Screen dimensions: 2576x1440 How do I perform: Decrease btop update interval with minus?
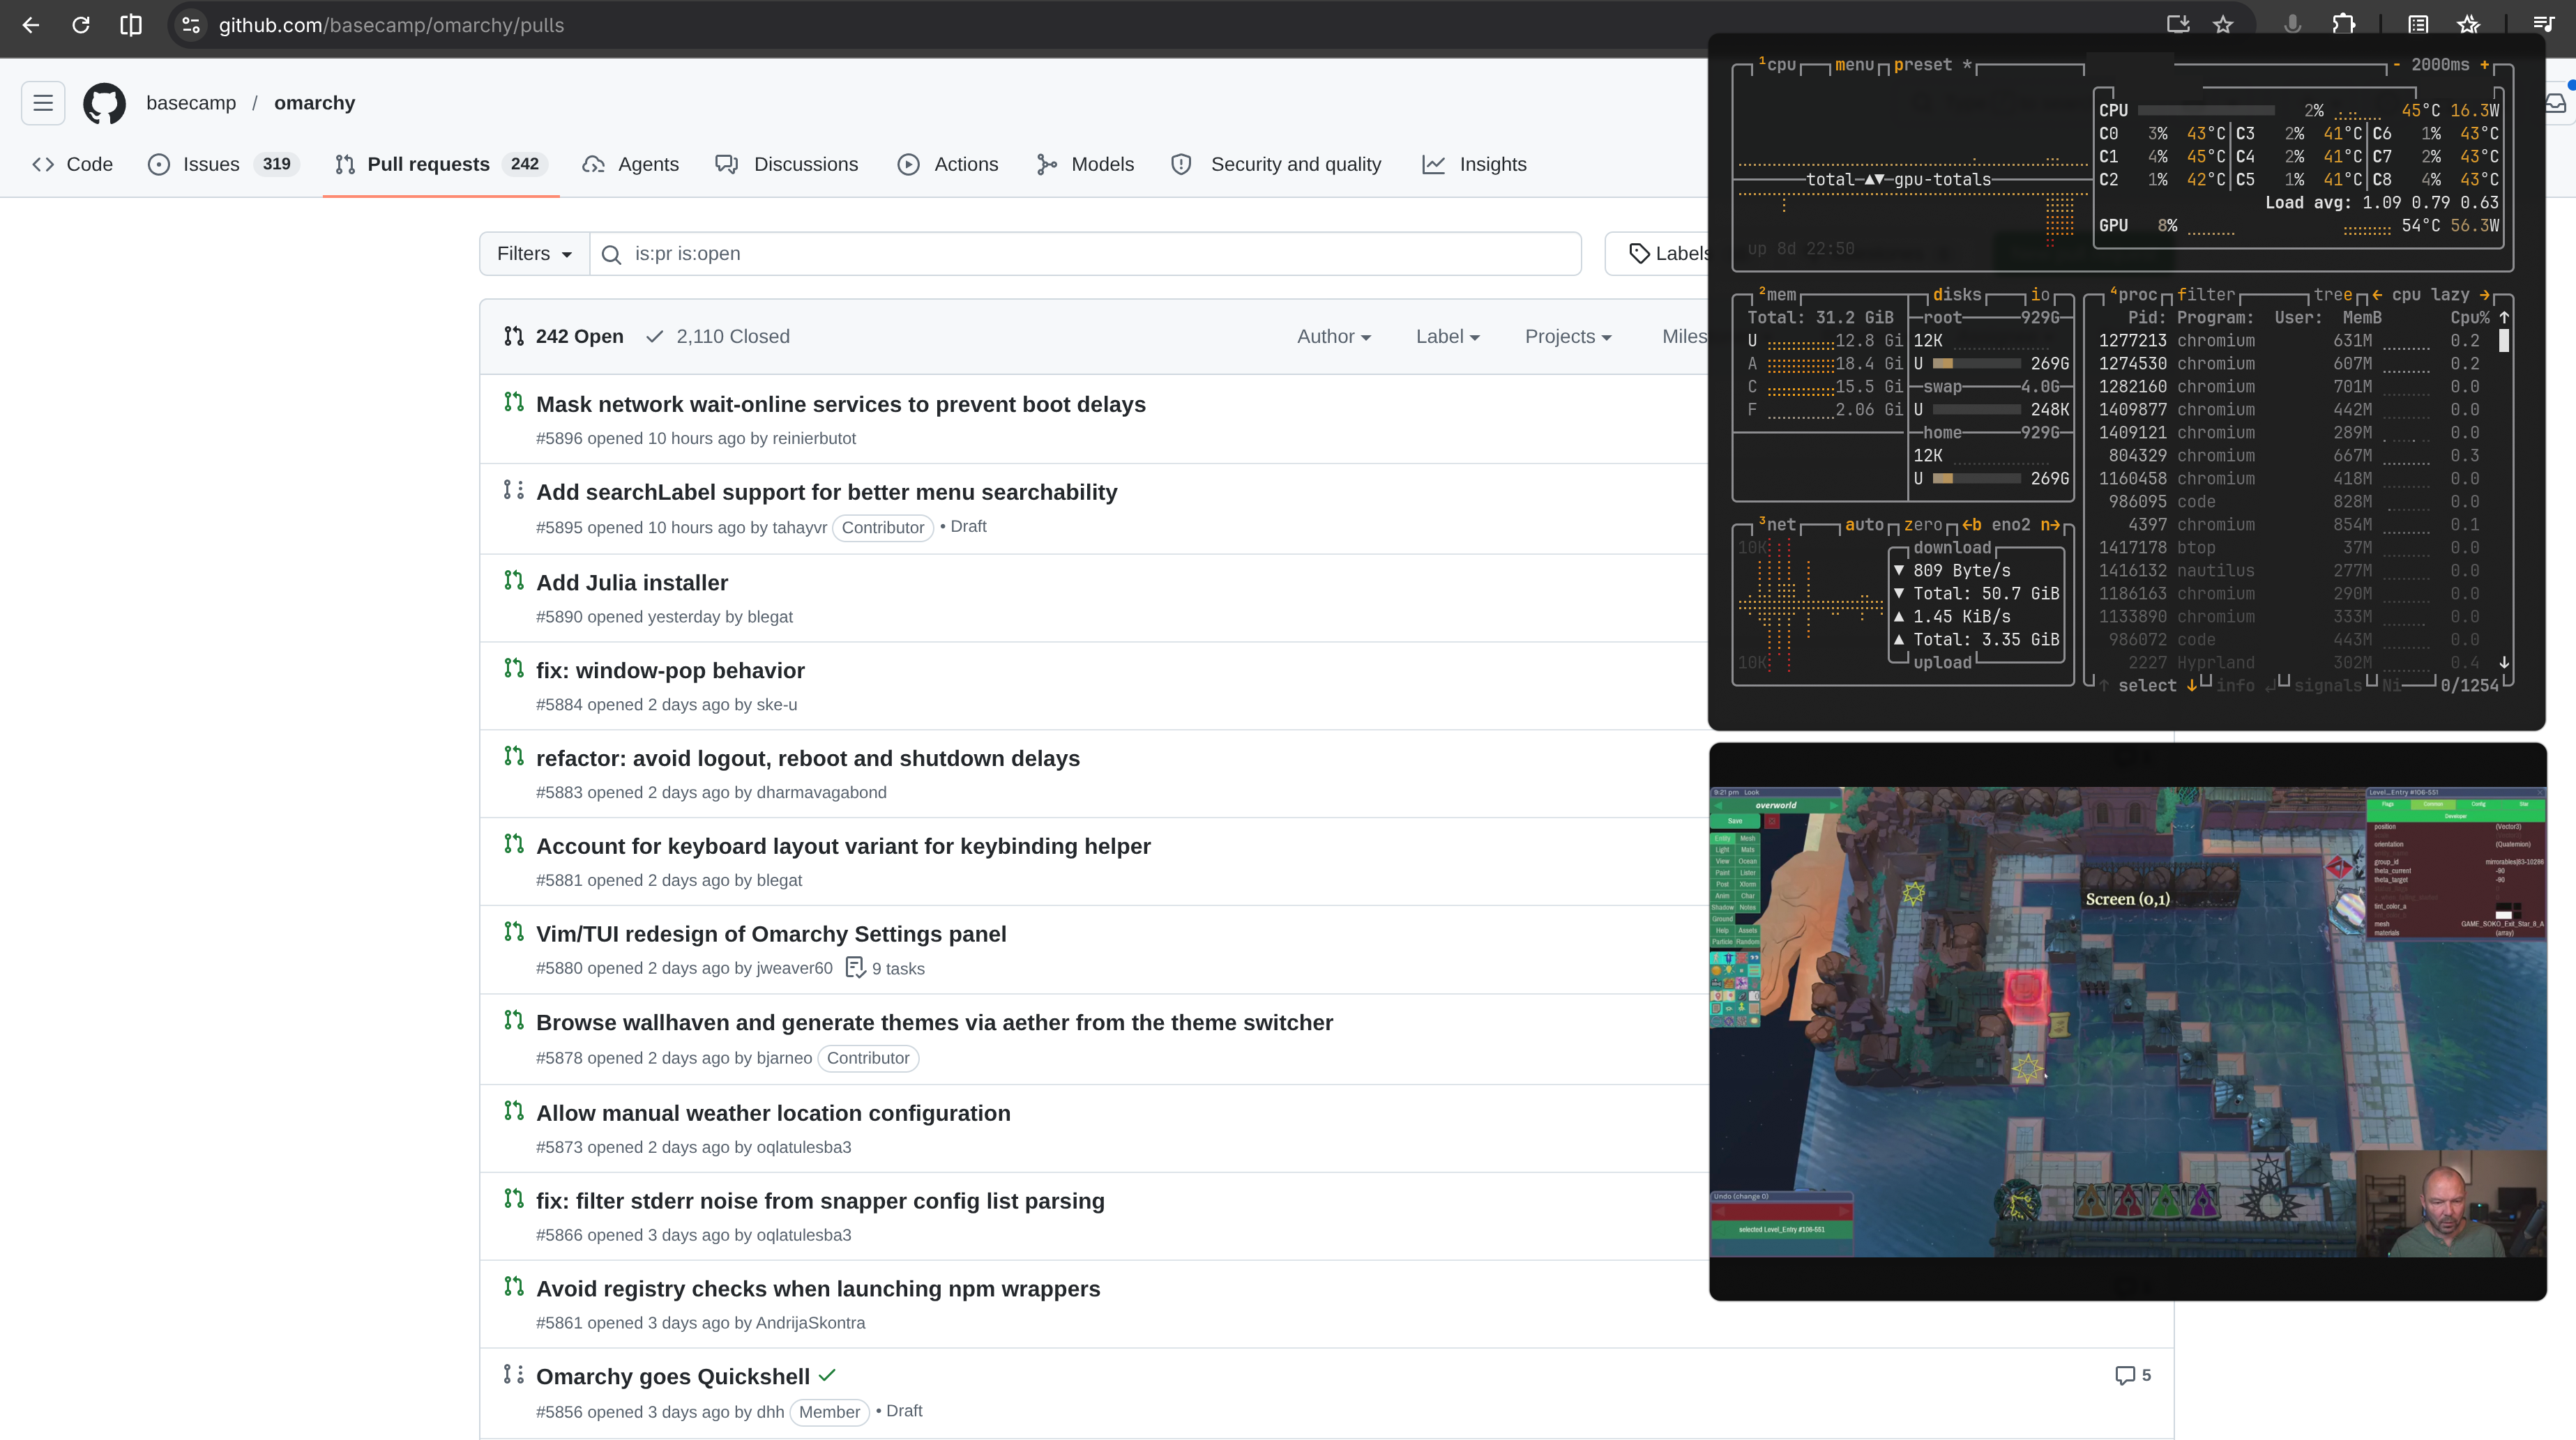2396,65
